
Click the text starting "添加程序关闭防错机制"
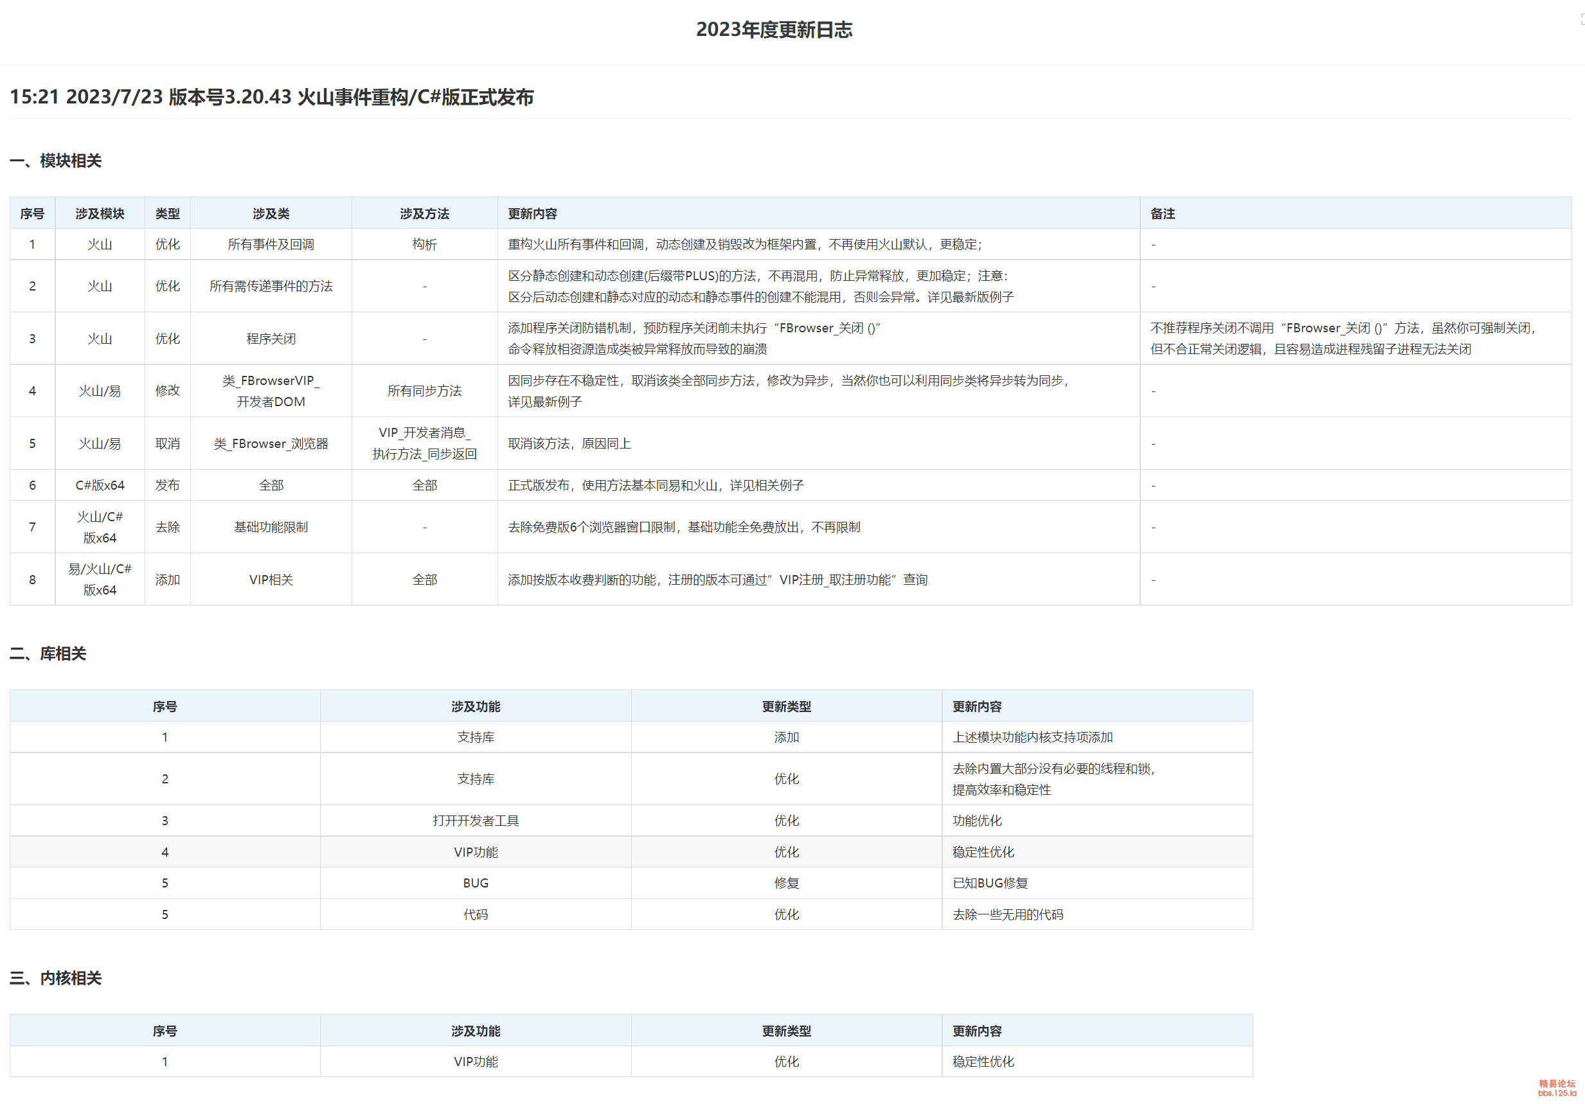(694, 339)
